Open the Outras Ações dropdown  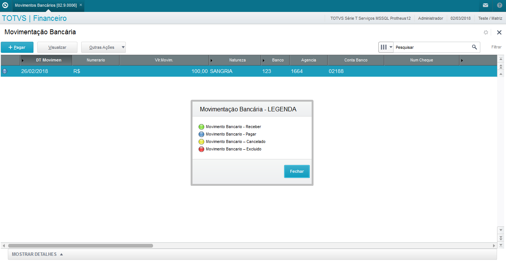(x=104, y=47)
